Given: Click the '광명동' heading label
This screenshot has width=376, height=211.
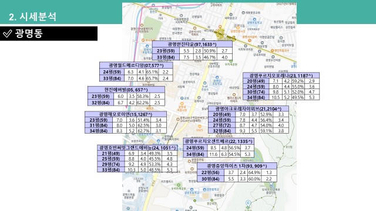Looking at the screenshot, I should coord(29,33).
